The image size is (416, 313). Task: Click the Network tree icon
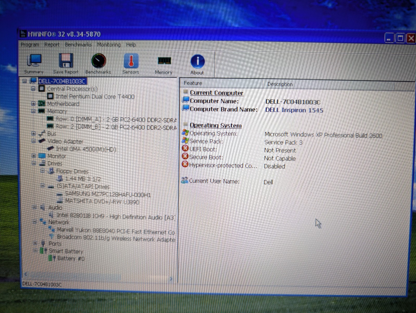coord(43,222)
